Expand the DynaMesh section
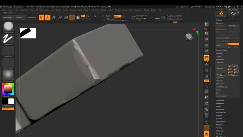 pyautogui.click(x=219, y=78)
